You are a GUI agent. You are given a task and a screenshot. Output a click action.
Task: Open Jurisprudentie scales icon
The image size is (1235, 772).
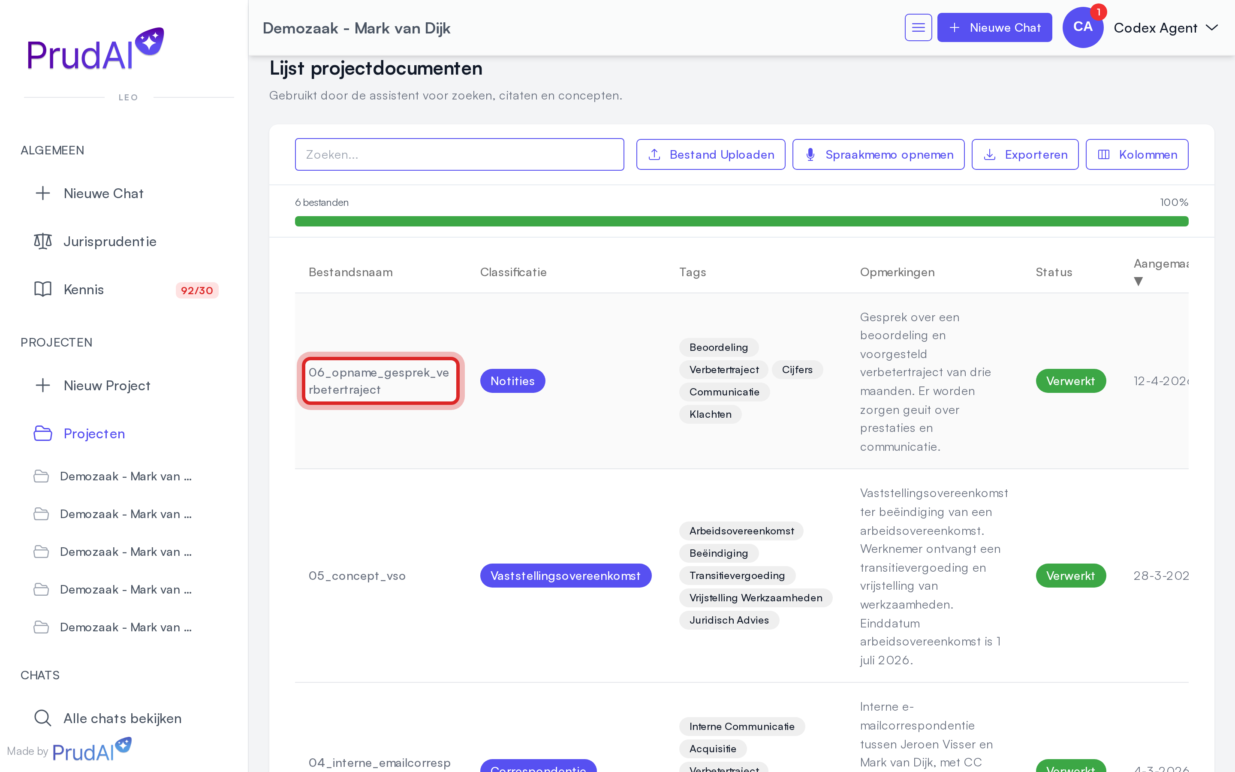click(x=43, y=241)
